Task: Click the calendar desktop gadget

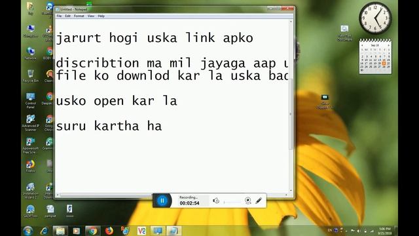Action: (x=375, y=56)
